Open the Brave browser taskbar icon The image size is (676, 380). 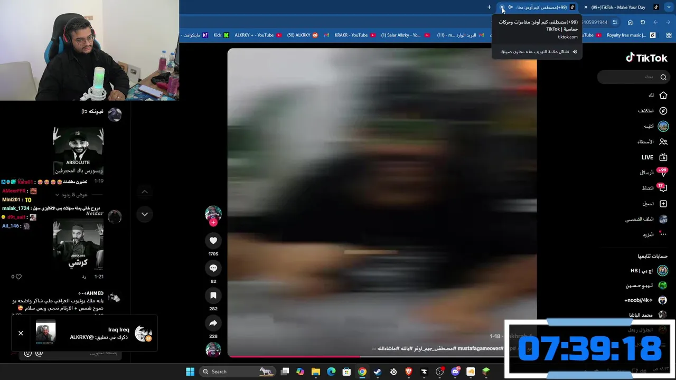point(409,372)
